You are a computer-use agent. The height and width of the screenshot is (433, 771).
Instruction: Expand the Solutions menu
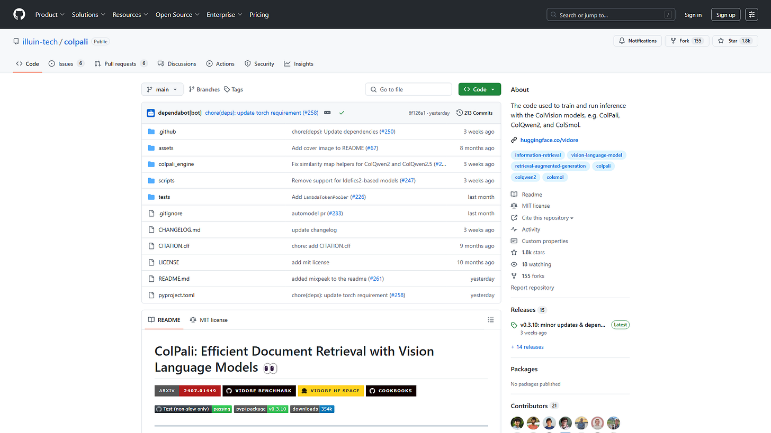[88, 15]
